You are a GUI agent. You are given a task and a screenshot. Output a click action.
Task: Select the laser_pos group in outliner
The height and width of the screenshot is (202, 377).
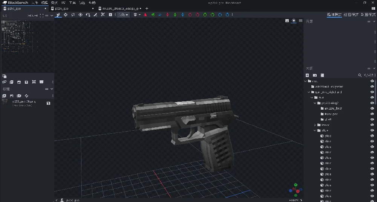tap(331, 114)
